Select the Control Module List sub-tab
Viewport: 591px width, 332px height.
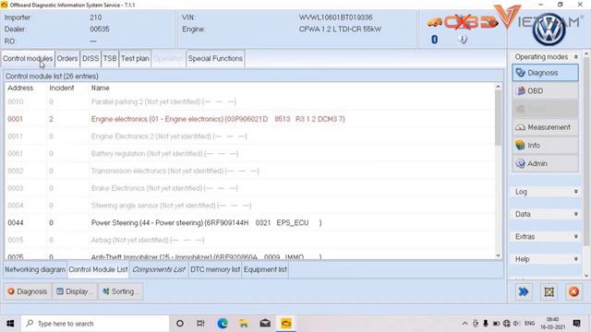tap(99, 269)
